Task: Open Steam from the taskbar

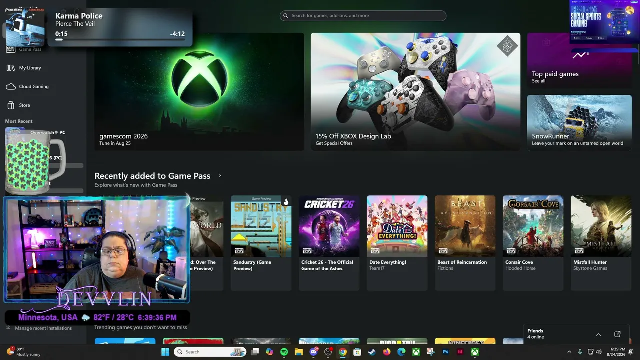Action: coord(372,352)
